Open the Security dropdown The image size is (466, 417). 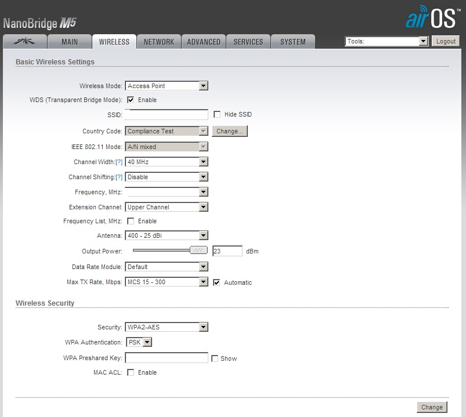pyautogui.click(x=167, y=327)
